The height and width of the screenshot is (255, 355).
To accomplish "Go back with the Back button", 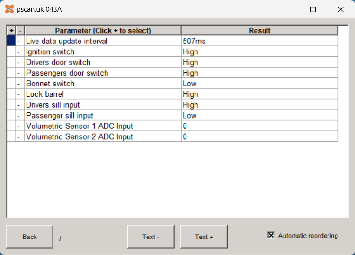I will [30, 237].
